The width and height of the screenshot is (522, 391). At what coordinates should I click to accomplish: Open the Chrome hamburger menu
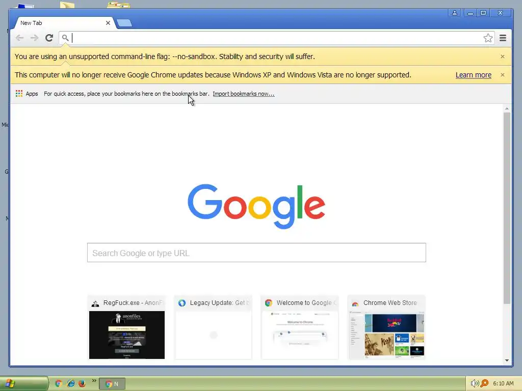[503, 38]
